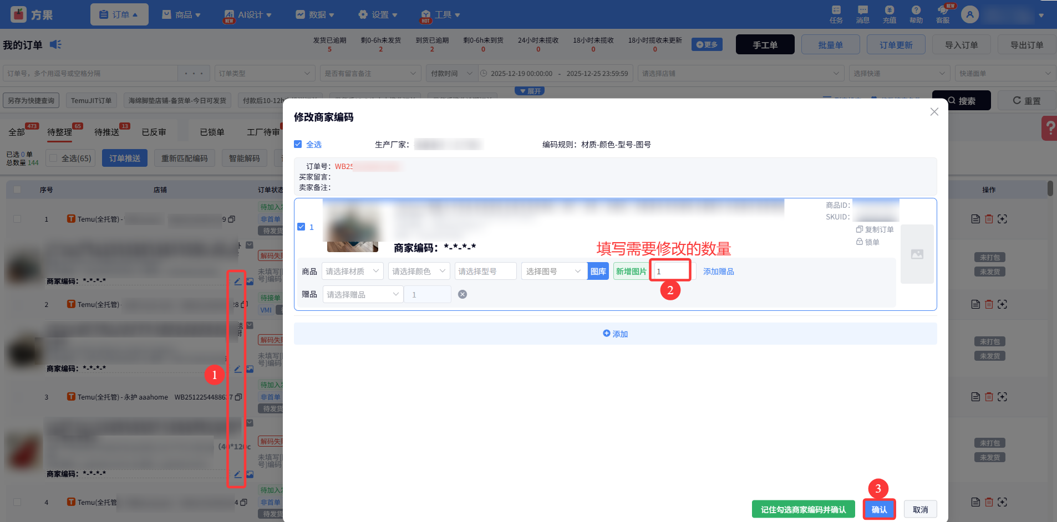Open the 订单类型 filter dropdown
1057x522 pixels.
265,73
